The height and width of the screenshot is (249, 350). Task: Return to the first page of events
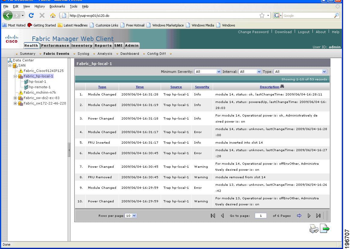click(x=212, y=216)
